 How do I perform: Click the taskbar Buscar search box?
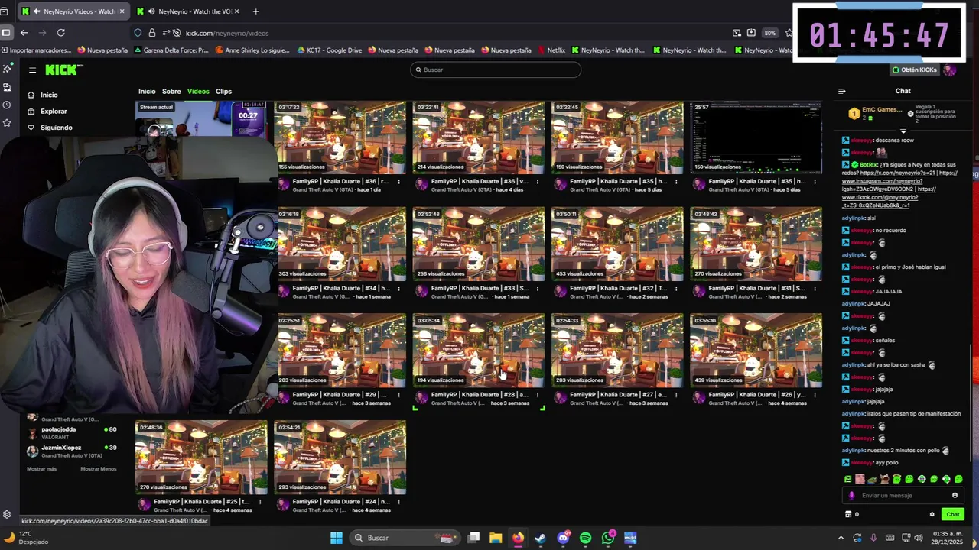point(405,538)
